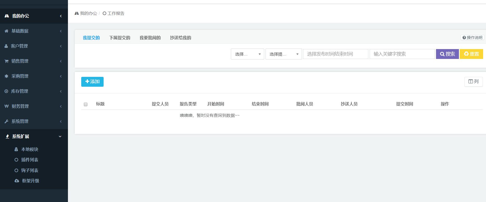The image size is (486, 202).
Task: Click the circle icon next to 插件列表
Action: [x=16, y=160]
